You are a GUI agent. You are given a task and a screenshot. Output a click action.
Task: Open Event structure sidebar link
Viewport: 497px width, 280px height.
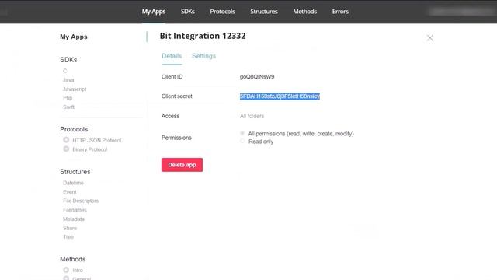tap(69, 192)
